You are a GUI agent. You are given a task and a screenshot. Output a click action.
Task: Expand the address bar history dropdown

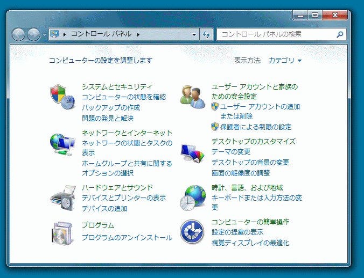[x=194, y=35]
